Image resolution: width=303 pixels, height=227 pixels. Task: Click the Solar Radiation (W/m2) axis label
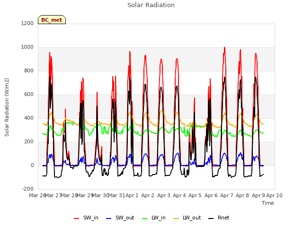[7, 107]
